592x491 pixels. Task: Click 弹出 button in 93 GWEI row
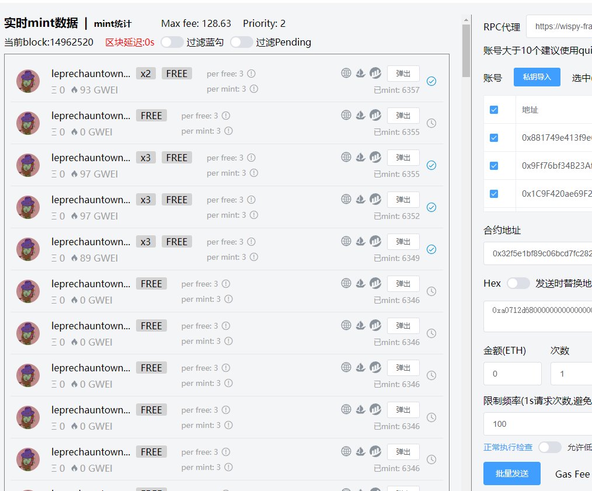[x=403, y=74]
